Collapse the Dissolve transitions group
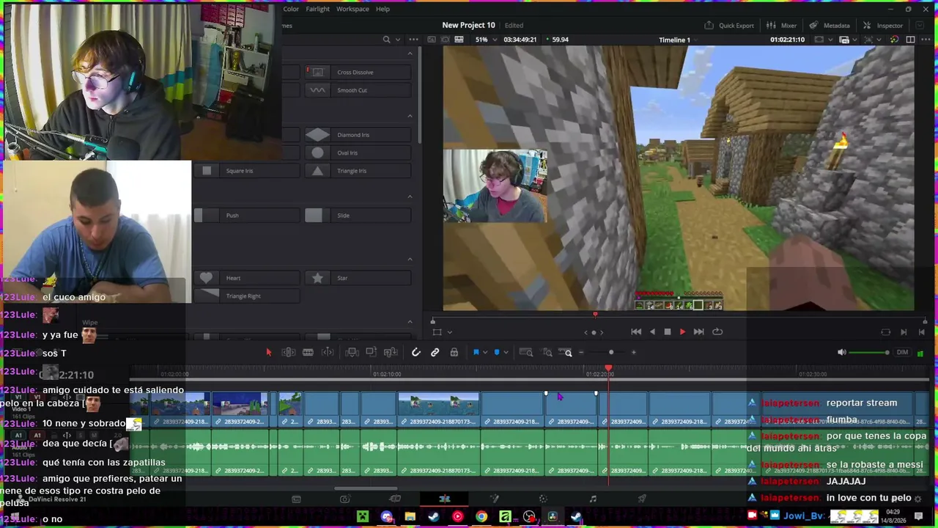 pos(410,54)
